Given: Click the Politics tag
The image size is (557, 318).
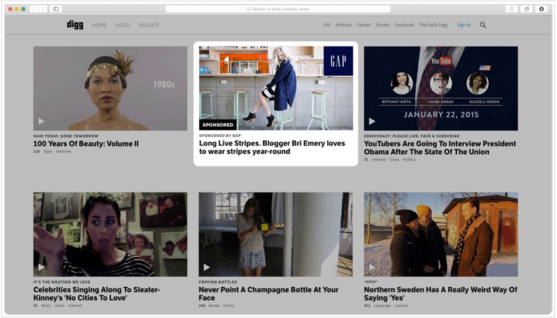Looking at the screenshot, I should [x=409, y=160].
